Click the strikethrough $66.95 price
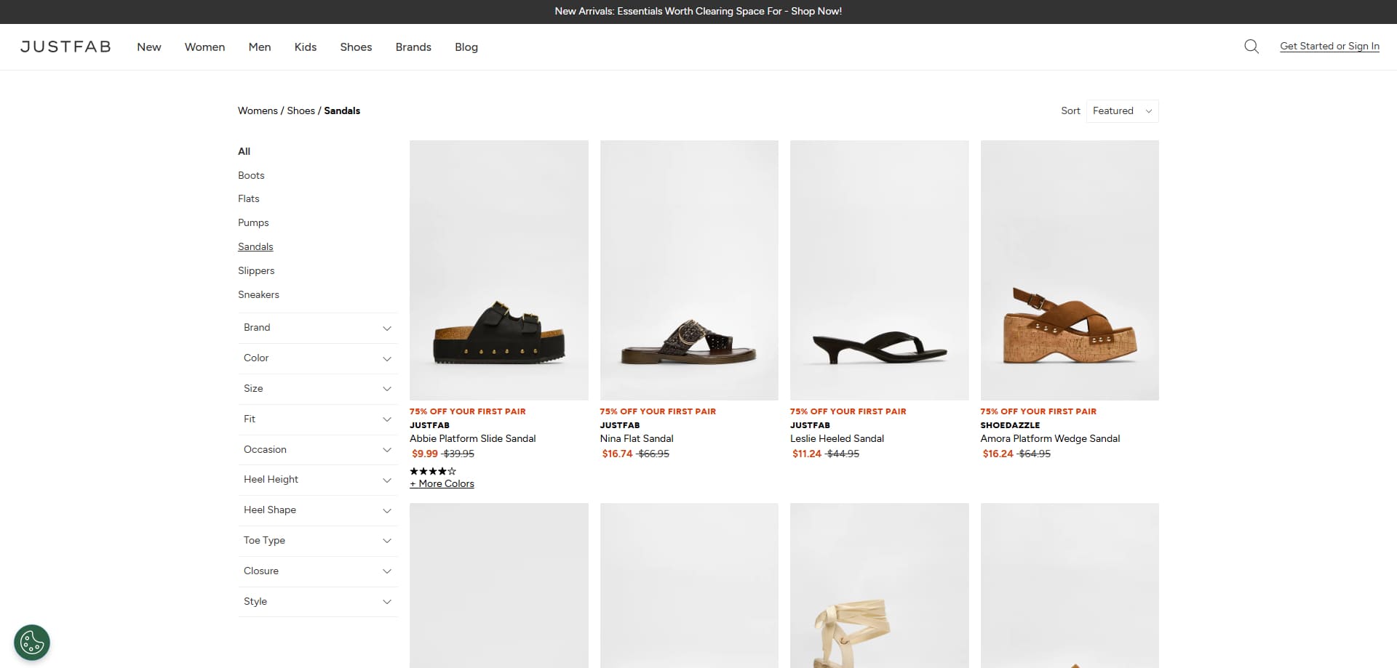The image size is (1397, 668). (x=653, y=454)
